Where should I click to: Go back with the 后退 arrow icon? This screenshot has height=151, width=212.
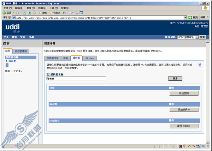click(x=4, y=13)
